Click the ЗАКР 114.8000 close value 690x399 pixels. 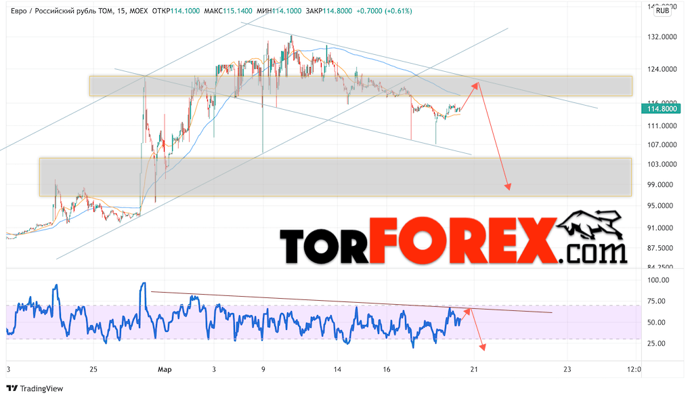tap(328, 11)
